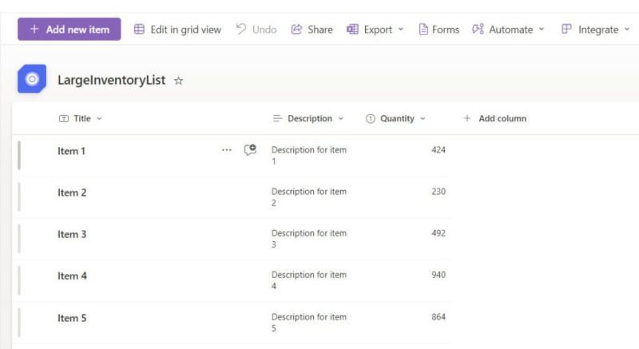Screen dimensions: 639x349
Task: Open the Item 1 more actions ellipsis
Action: [x=227, y=150]
